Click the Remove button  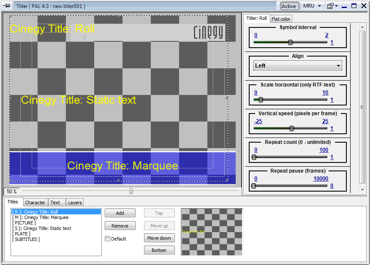[120, 226]
